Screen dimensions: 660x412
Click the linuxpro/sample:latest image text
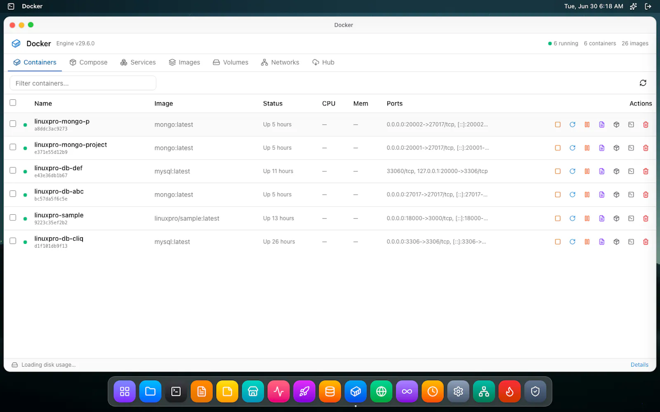tap(187, 218)
